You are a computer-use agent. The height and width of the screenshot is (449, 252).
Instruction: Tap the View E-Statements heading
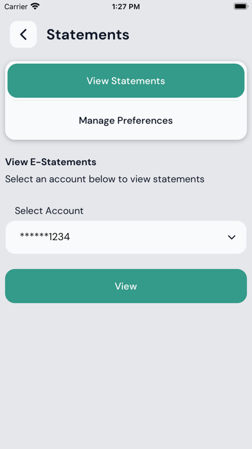click(51, 162)
